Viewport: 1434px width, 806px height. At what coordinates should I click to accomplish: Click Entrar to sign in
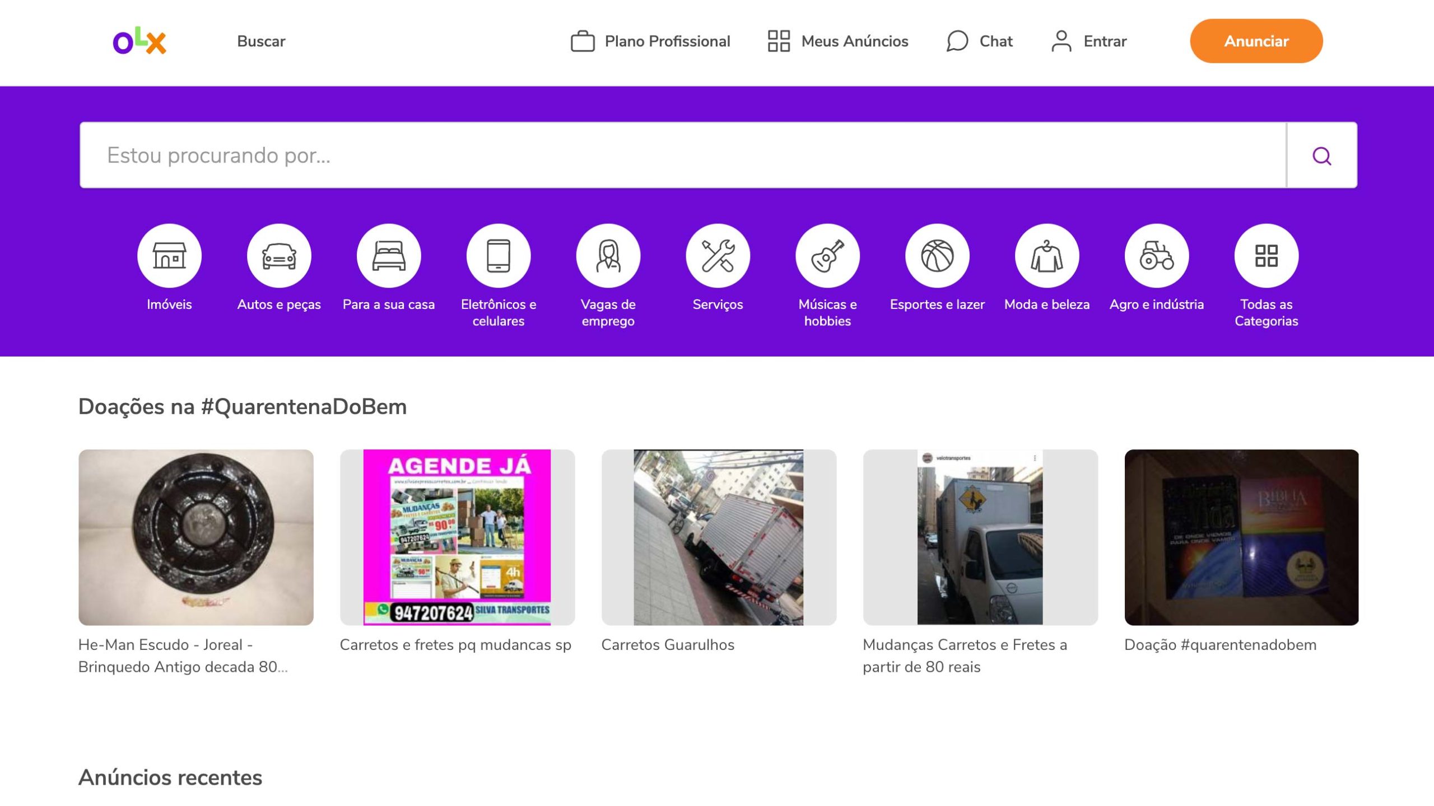click(1090, 41)
